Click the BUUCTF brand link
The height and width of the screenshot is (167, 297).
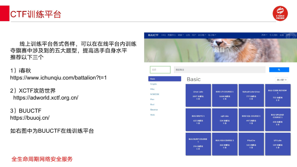(x=153, y=35)
